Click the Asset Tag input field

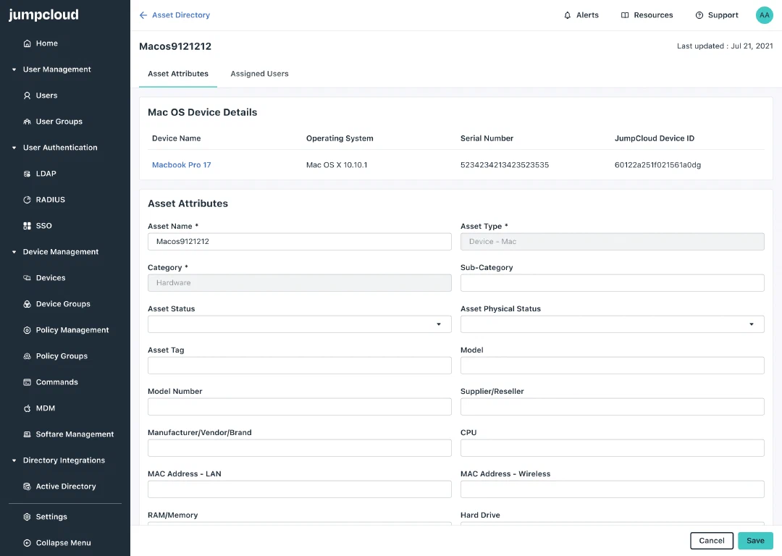pos(299,366)
